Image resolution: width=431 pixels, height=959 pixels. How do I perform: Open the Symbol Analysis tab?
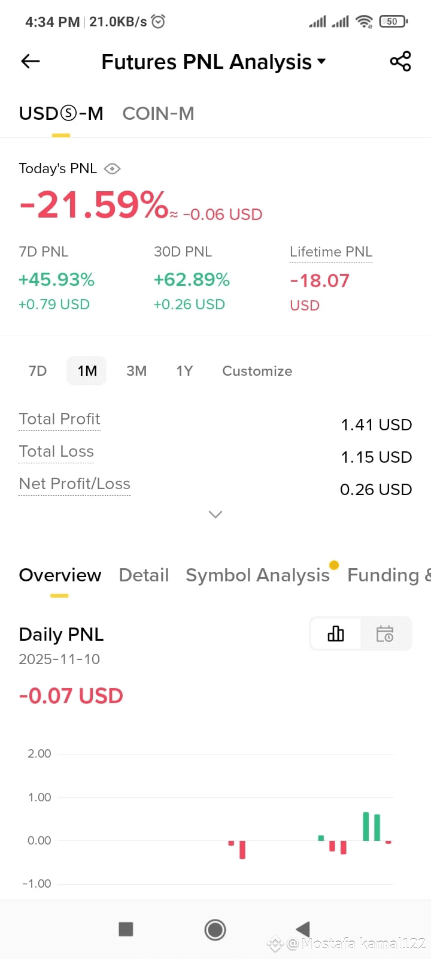[257, 575]
